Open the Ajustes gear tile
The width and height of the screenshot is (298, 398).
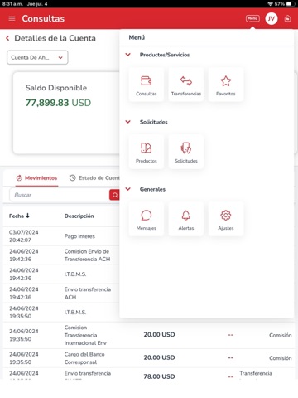pyautogui.click(x=226, y=219)
